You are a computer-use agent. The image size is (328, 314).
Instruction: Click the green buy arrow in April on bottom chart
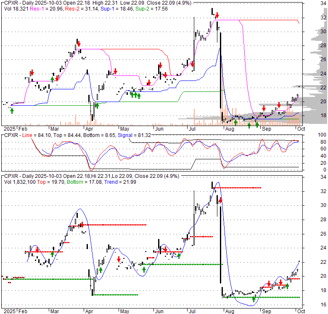(x=101, y=270)
